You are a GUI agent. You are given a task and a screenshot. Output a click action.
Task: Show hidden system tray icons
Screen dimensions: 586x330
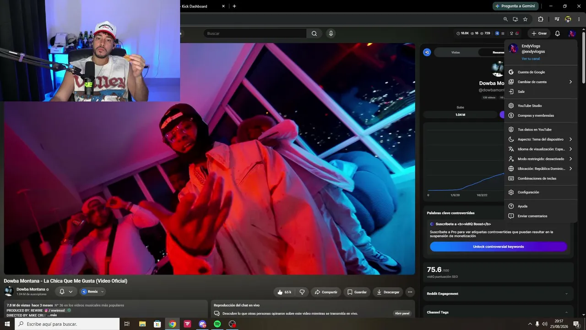[x=530, y=324]
